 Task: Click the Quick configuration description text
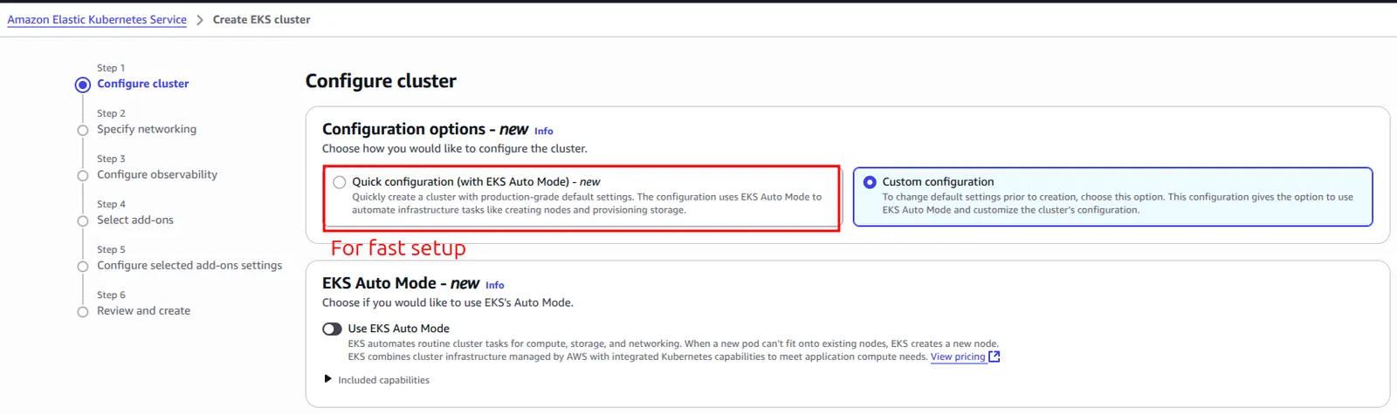pyautogui.click(x=587, y=203)
